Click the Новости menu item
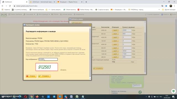177x99 pixels. click(x=165, y=14)
